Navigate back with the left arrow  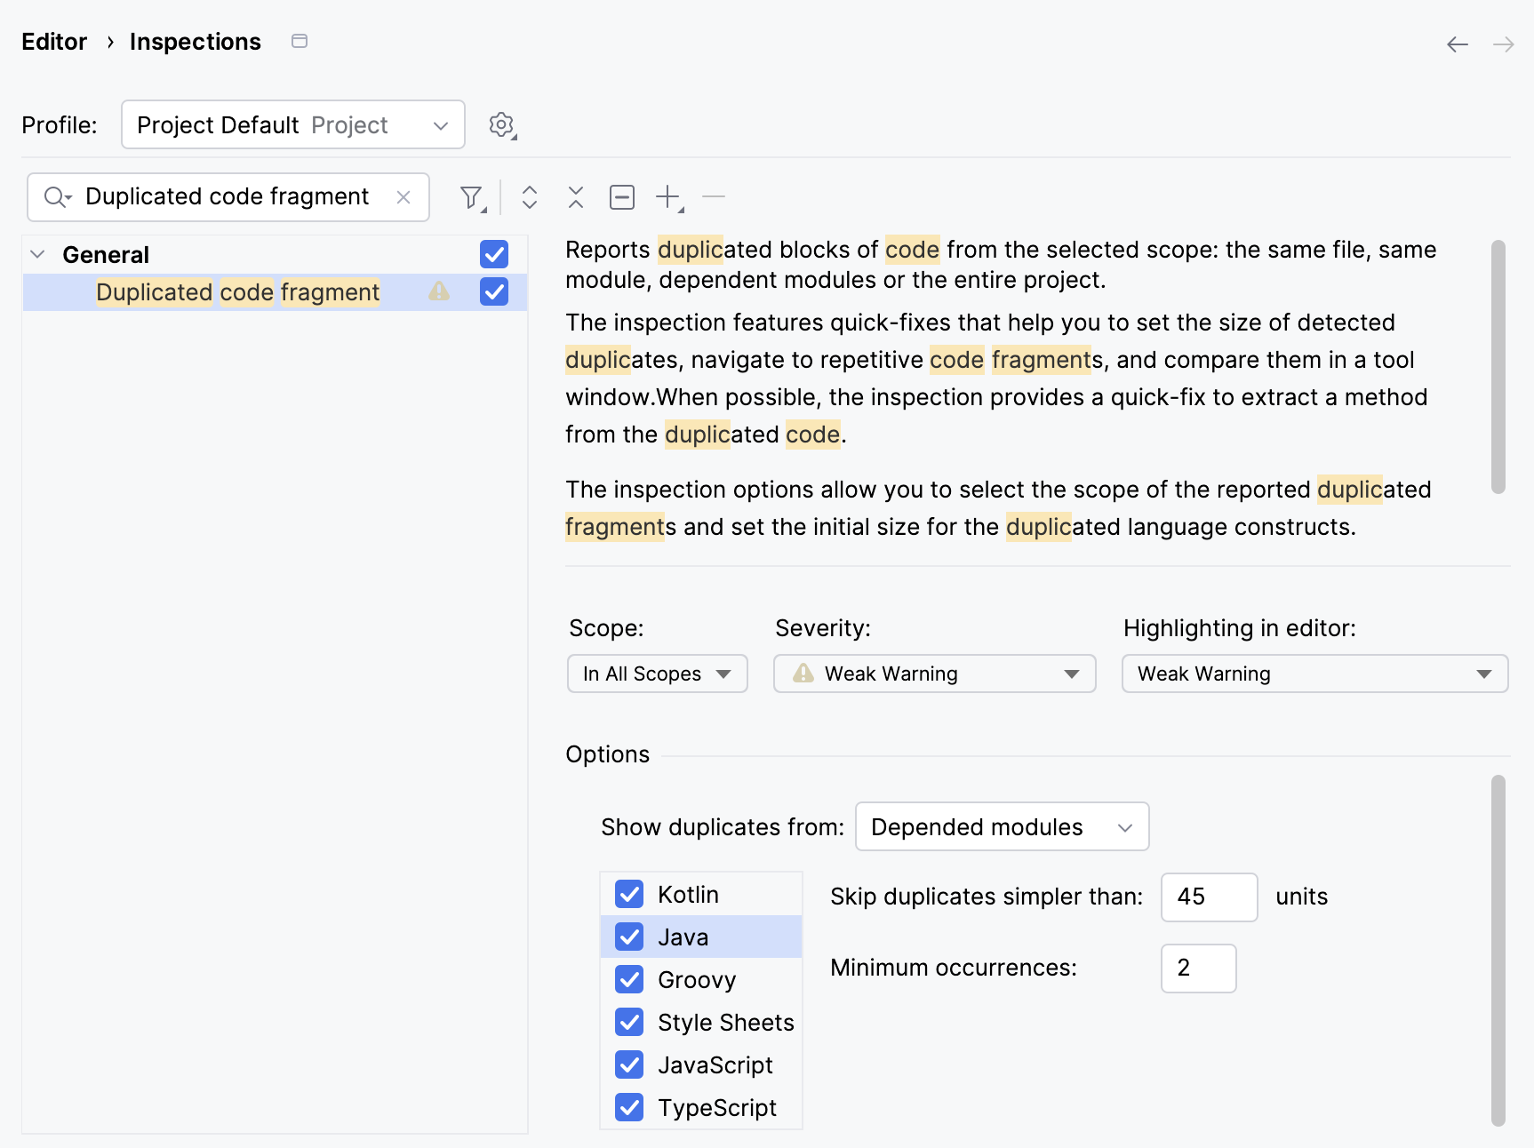click(x=1457, y=44)
